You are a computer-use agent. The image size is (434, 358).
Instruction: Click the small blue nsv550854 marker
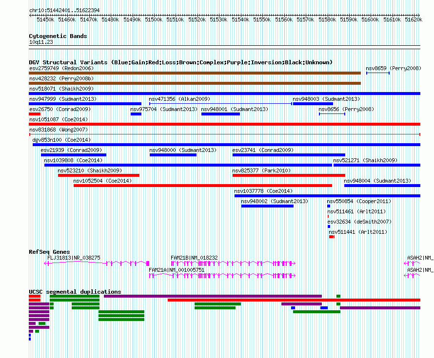[x=329, y=206]
